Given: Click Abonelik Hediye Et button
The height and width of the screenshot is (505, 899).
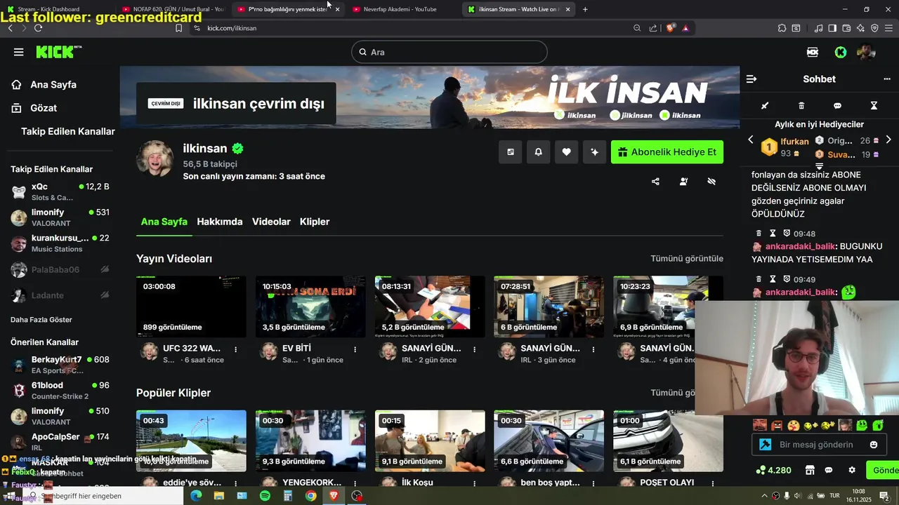Looking at the screenshot, I should click(x=667, y=152).
